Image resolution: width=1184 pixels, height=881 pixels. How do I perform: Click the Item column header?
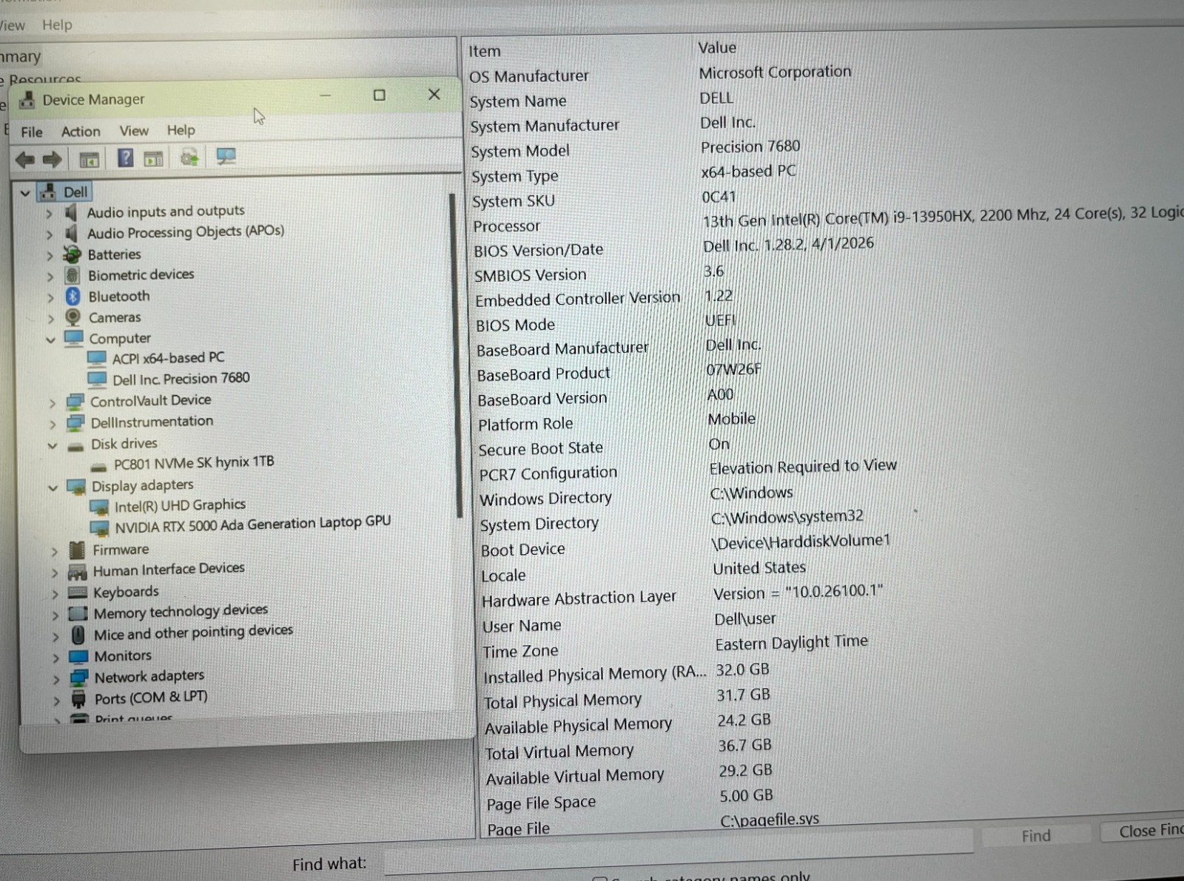(x=485, y=51)
